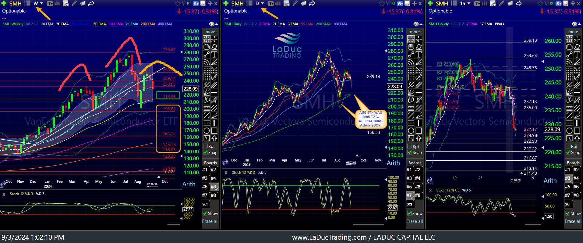This screenshot has width=583, height=243.
Task: Close the Stoch panel on daily chart
Action: click(226, 173)
